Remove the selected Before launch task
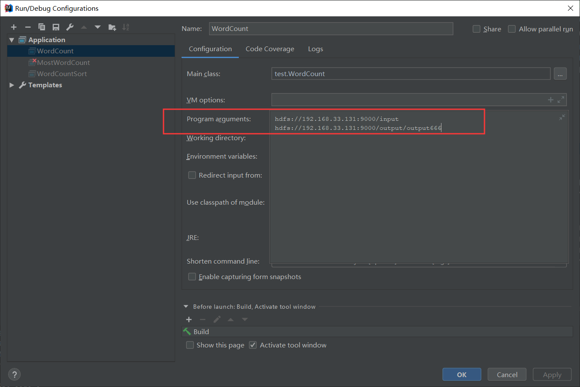This screenshot has width=580, height=387. tap(203, 319)
